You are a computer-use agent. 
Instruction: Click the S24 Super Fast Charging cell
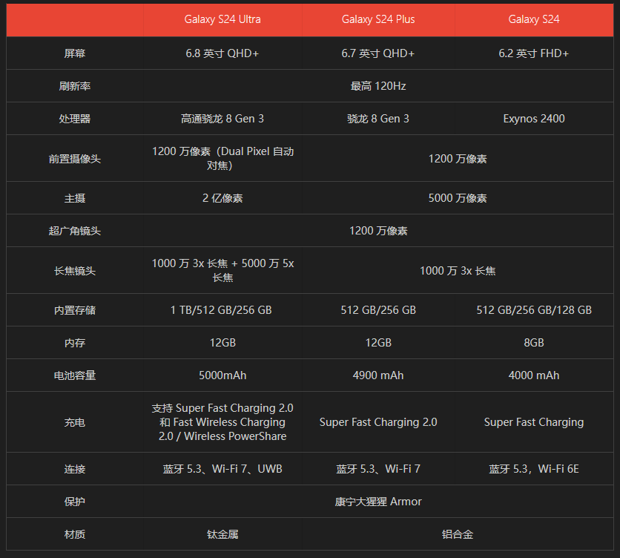click(x=534, y=422)
